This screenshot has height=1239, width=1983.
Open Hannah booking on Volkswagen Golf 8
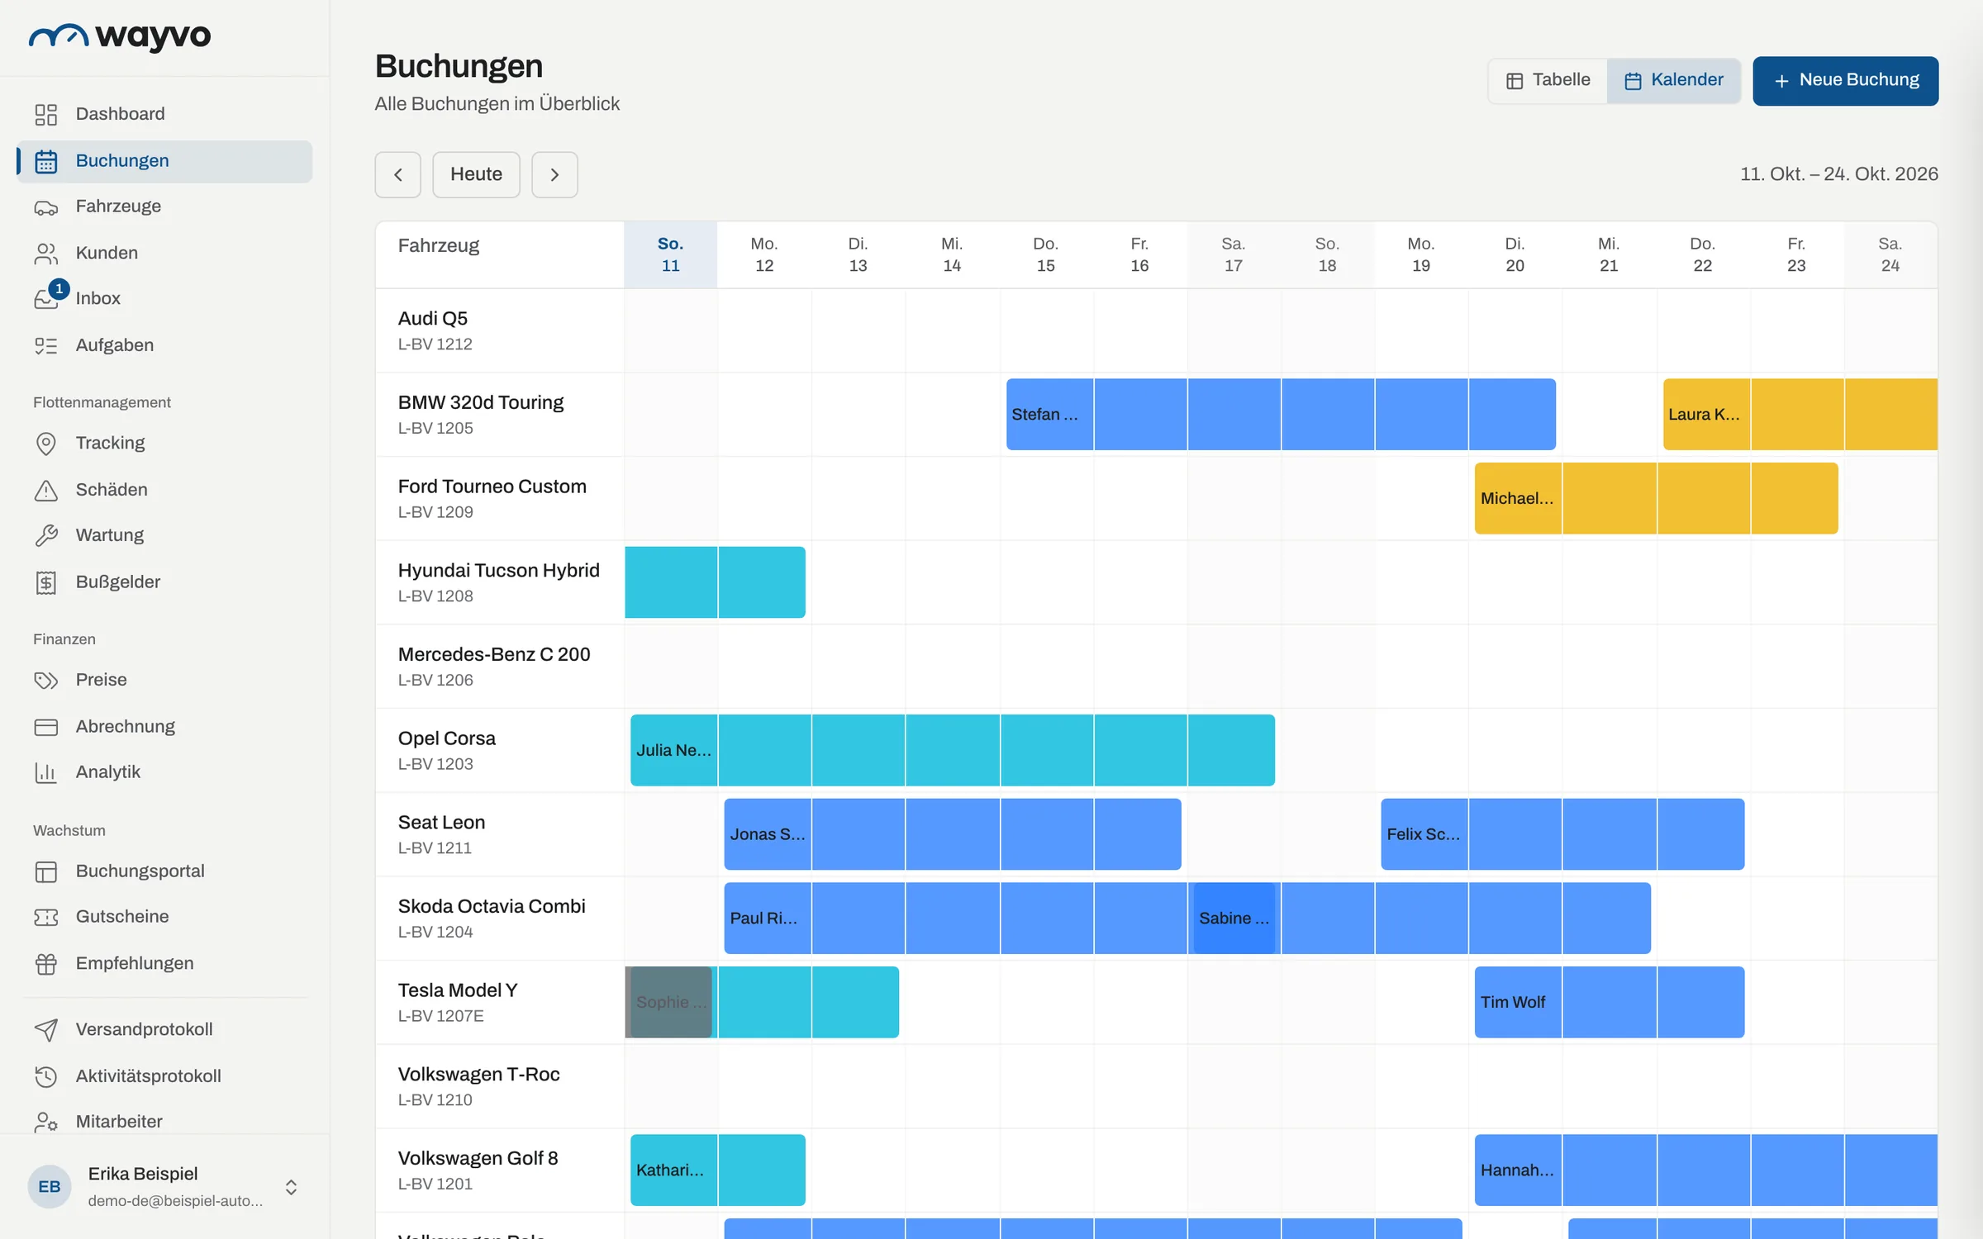click(1705, 1170)
